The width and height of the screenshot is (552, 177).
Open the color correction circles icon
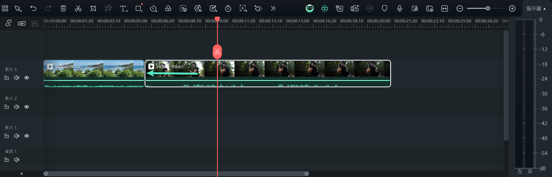pyautogui.click(x=168, y=8)
